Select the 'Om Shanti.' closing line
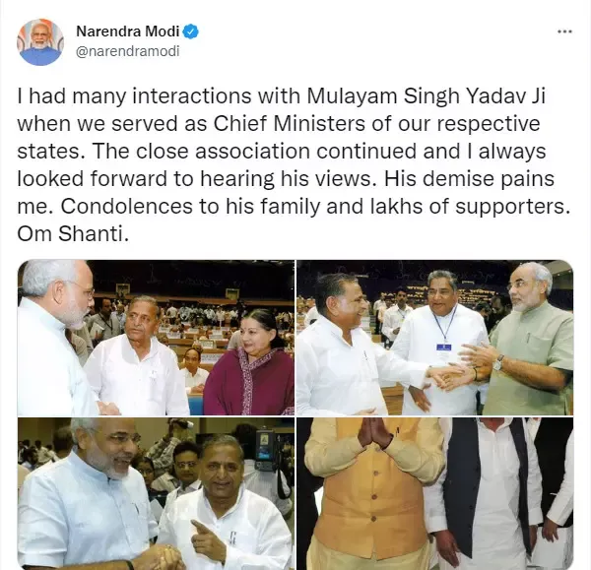This screenshot has height=570, width=591. (x=73, y=234)
